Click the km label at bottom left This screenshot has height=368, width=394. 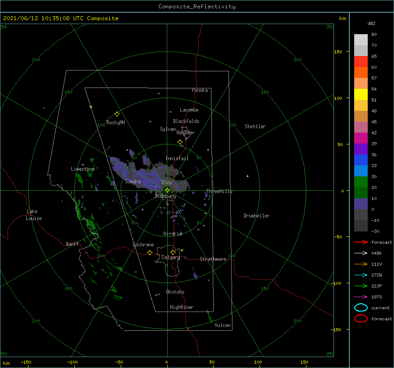[6, 363]
